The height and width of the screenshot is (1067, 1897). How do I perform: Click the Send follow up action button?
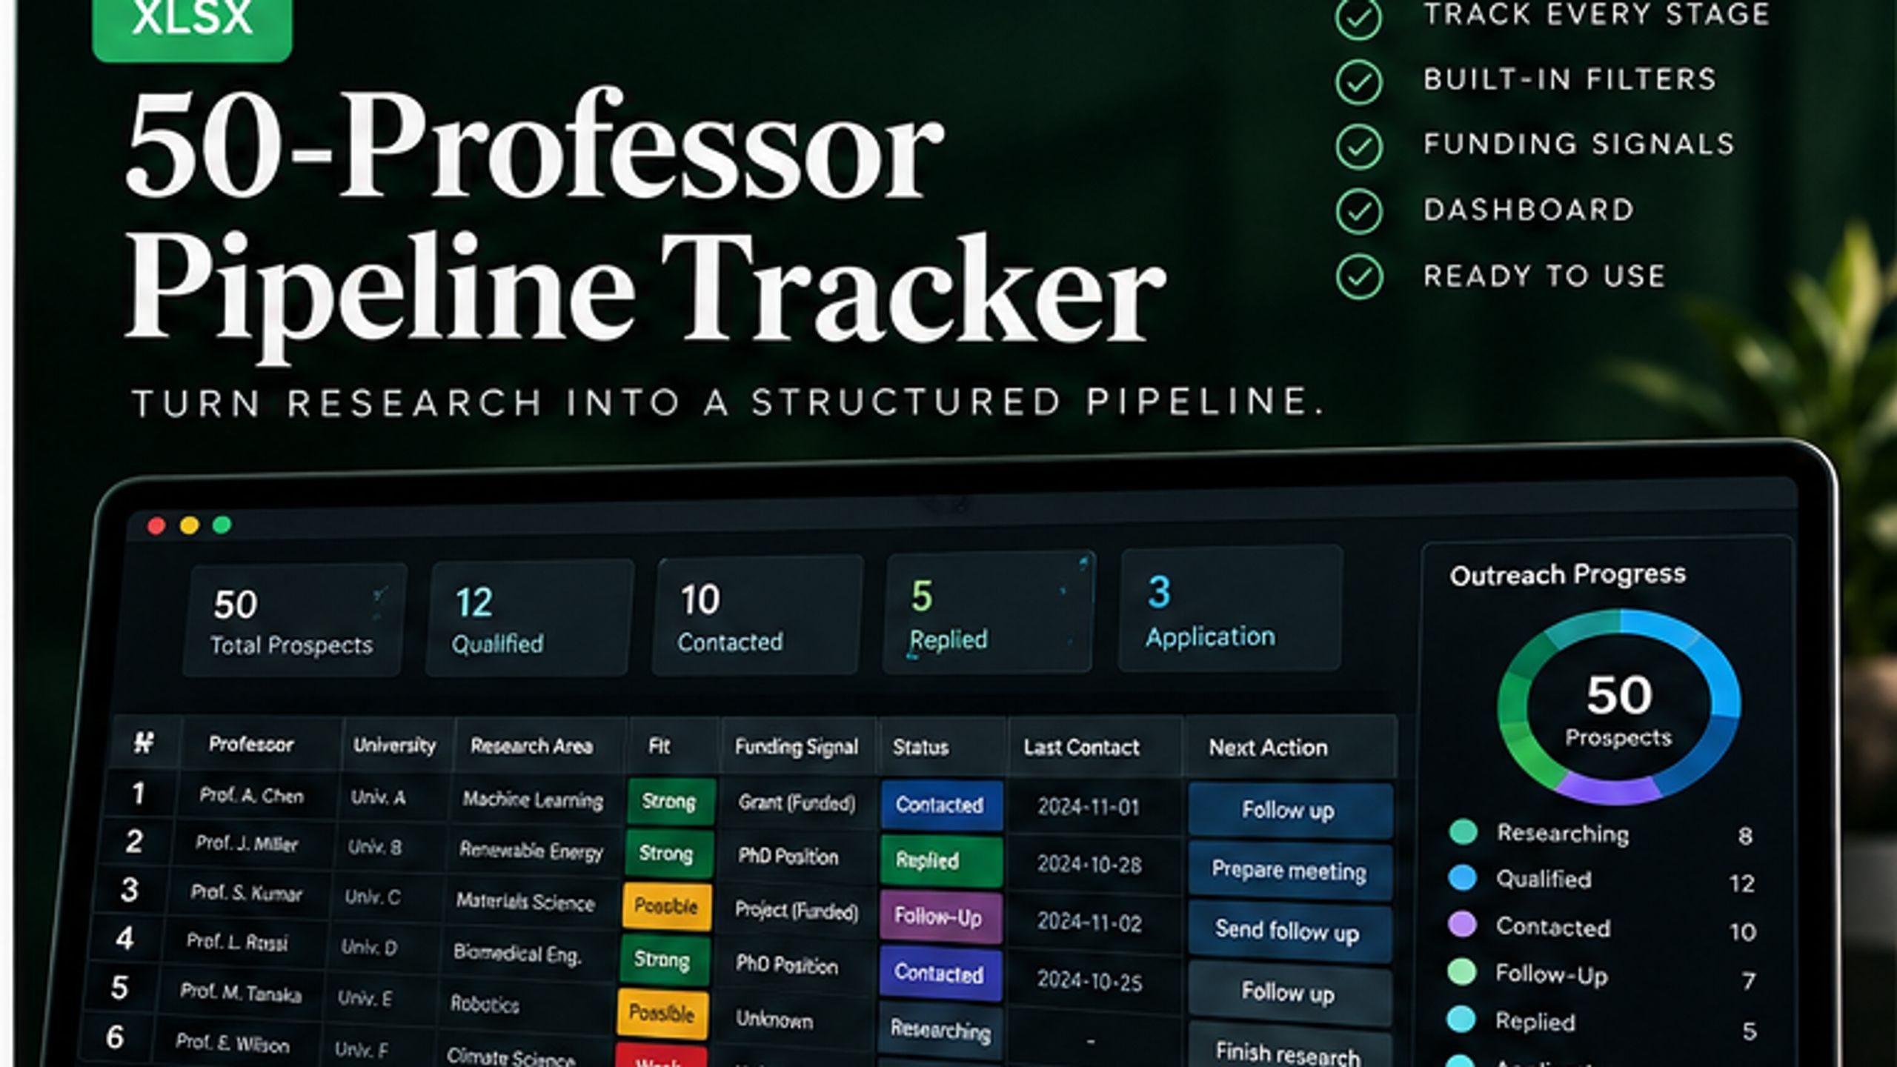click(1289, 931)
